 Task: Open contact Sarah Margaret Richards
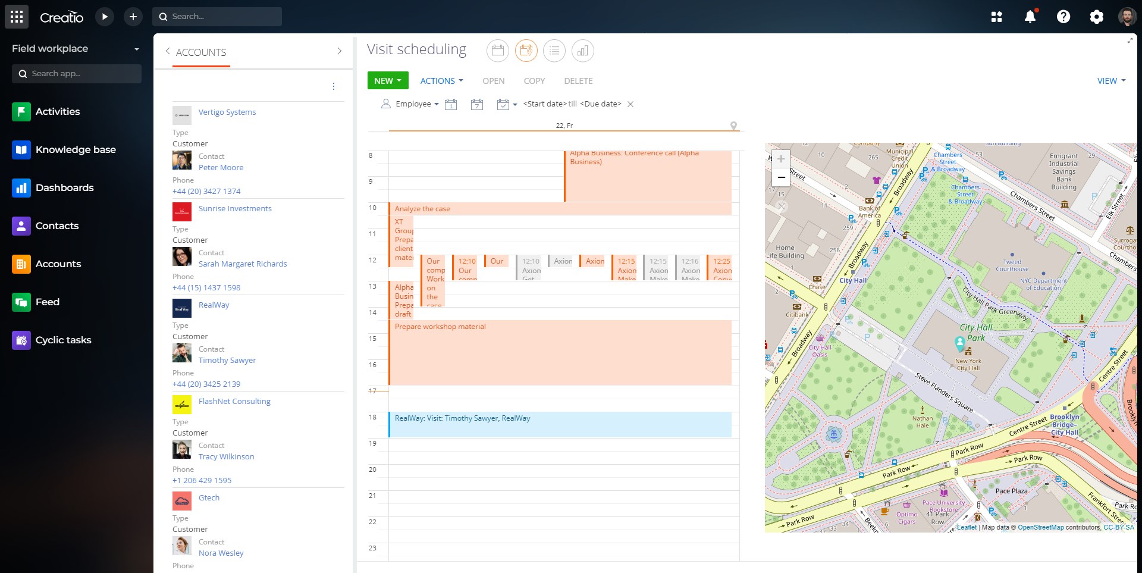[x=242, y=264]
